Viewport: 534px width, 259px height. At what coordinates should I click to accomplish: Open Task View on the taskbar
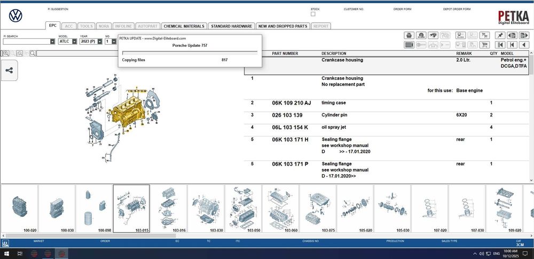(20, 254)
